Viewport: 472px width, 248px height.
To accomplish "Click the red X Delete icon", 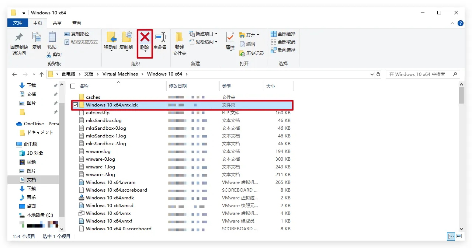I will [145, 36].
